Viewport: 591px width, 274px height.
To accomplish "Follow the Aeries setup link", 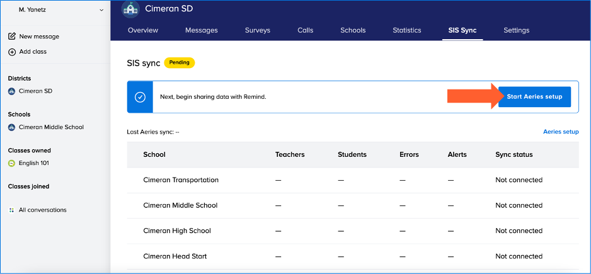I will [x=561, y=132].
